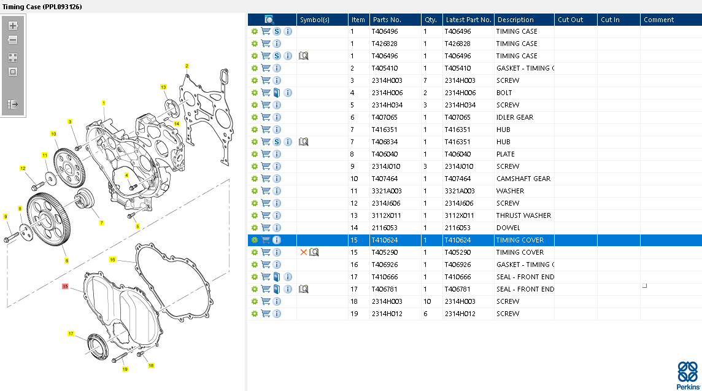Click gear icon in 3321A003 WASHER row
Viewport: 702px width, 391px height.
(x=254, y=191)
